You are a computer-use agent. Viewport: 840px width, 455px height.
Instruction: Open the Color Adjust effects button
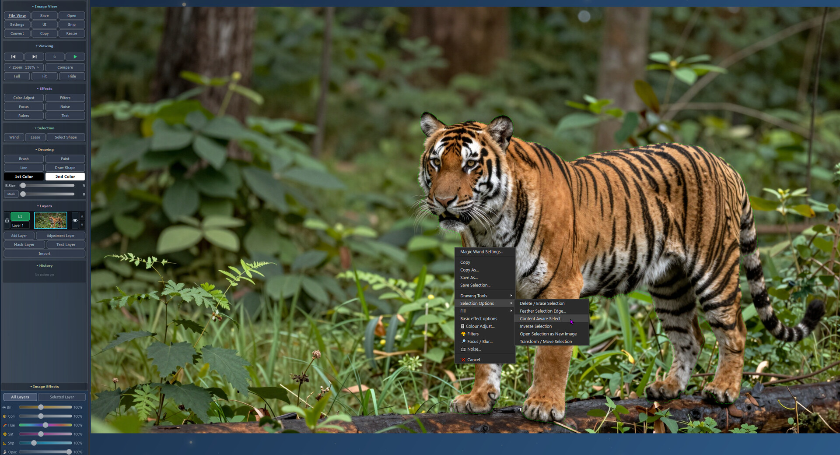pos(24,98)
